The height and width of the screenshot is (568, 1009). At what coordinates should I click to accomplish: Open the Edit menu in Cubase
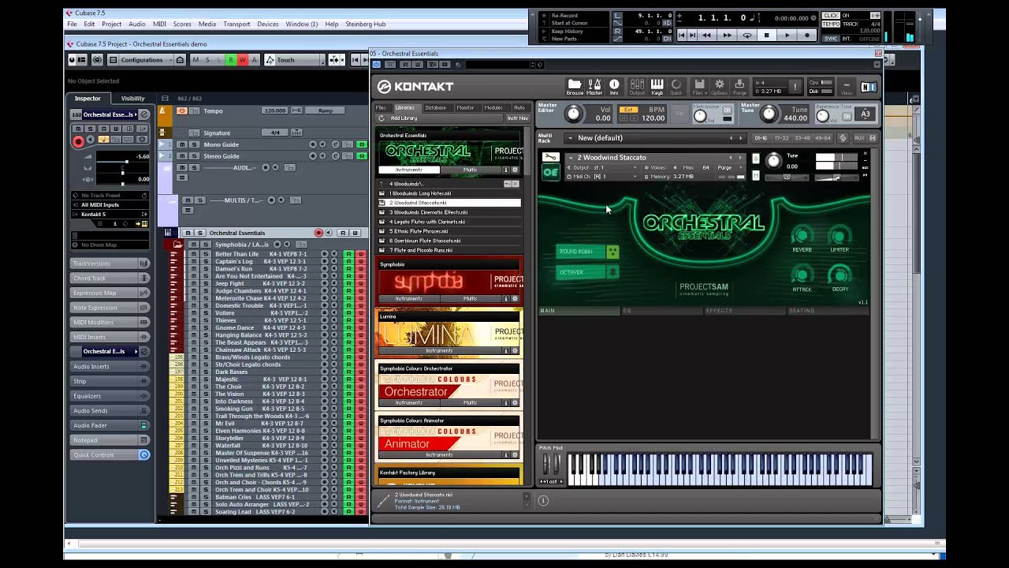tap(89, 24)
